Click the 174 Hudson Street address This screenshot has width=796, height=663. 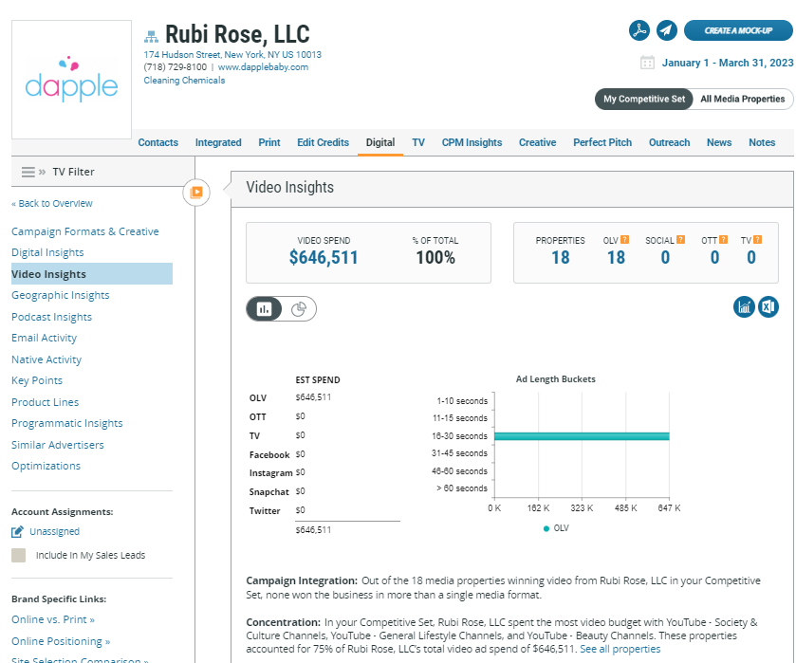point(232,54)
